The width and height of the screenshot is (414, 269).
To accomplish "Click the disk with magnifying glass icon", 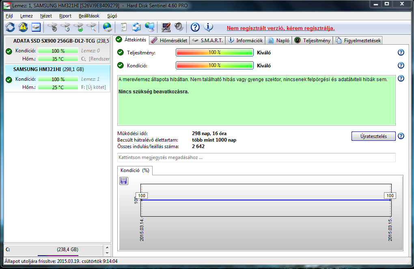I will 91,27.
